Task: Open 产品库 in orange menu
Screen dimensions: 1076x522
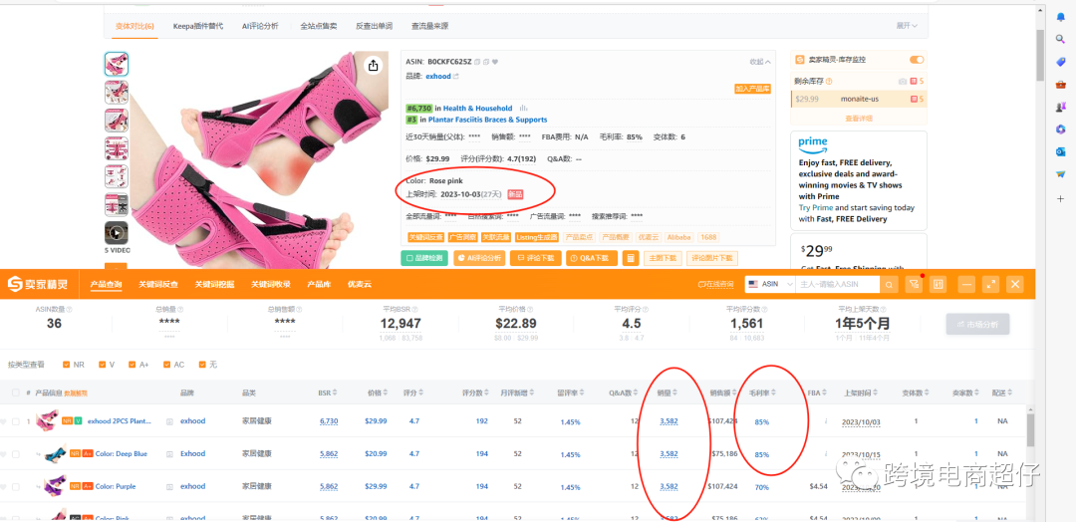Action: [x=319, y=285]
